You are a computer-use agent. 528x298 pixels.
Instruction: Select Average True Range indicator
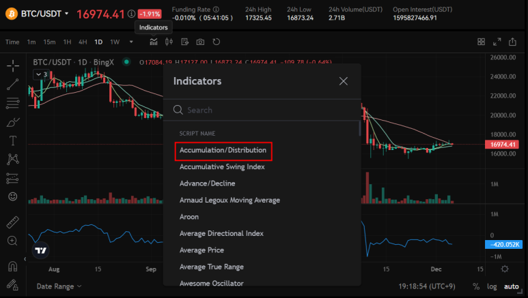click(x=212, y=267)
